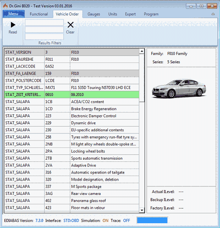Click the third Results Filters input field
220x228 pixels.
[44, 36]
